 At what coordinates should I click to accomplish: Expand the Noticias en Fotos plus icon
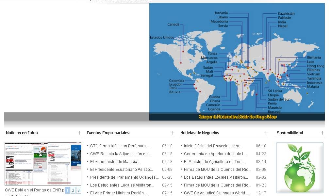pyautogui.click(x=79, y=133)
